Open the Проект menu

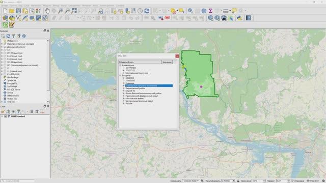[4, 6]
